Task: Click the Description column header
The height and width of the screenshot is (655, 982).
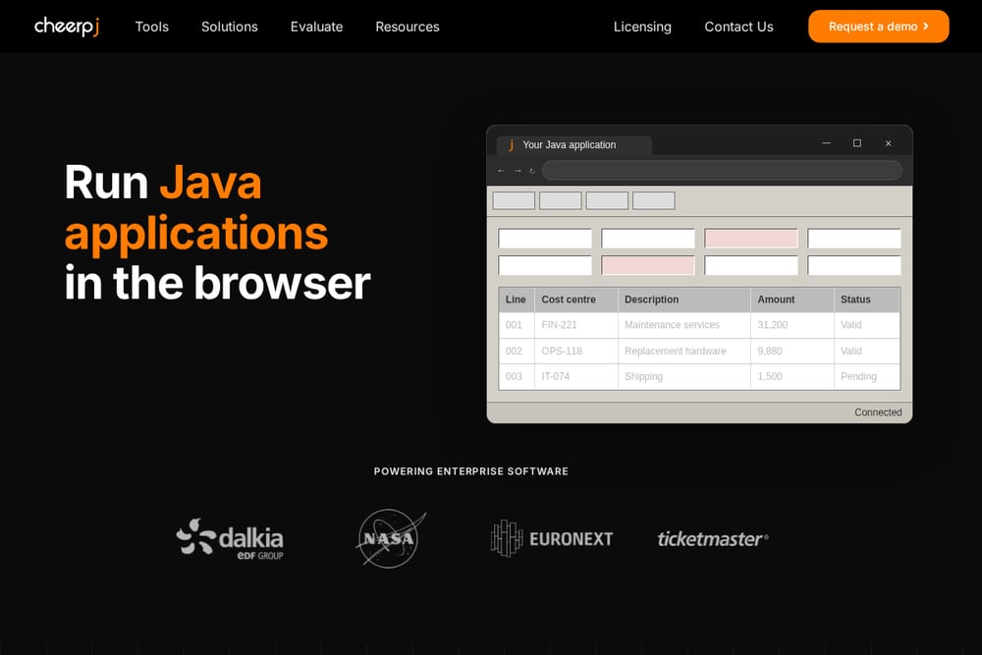Action: [x=683, y=300]
